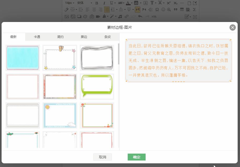Screen dimensions: 240x167
Task: Switch to HTML source view in background editor
Action: tap(154, 17)
